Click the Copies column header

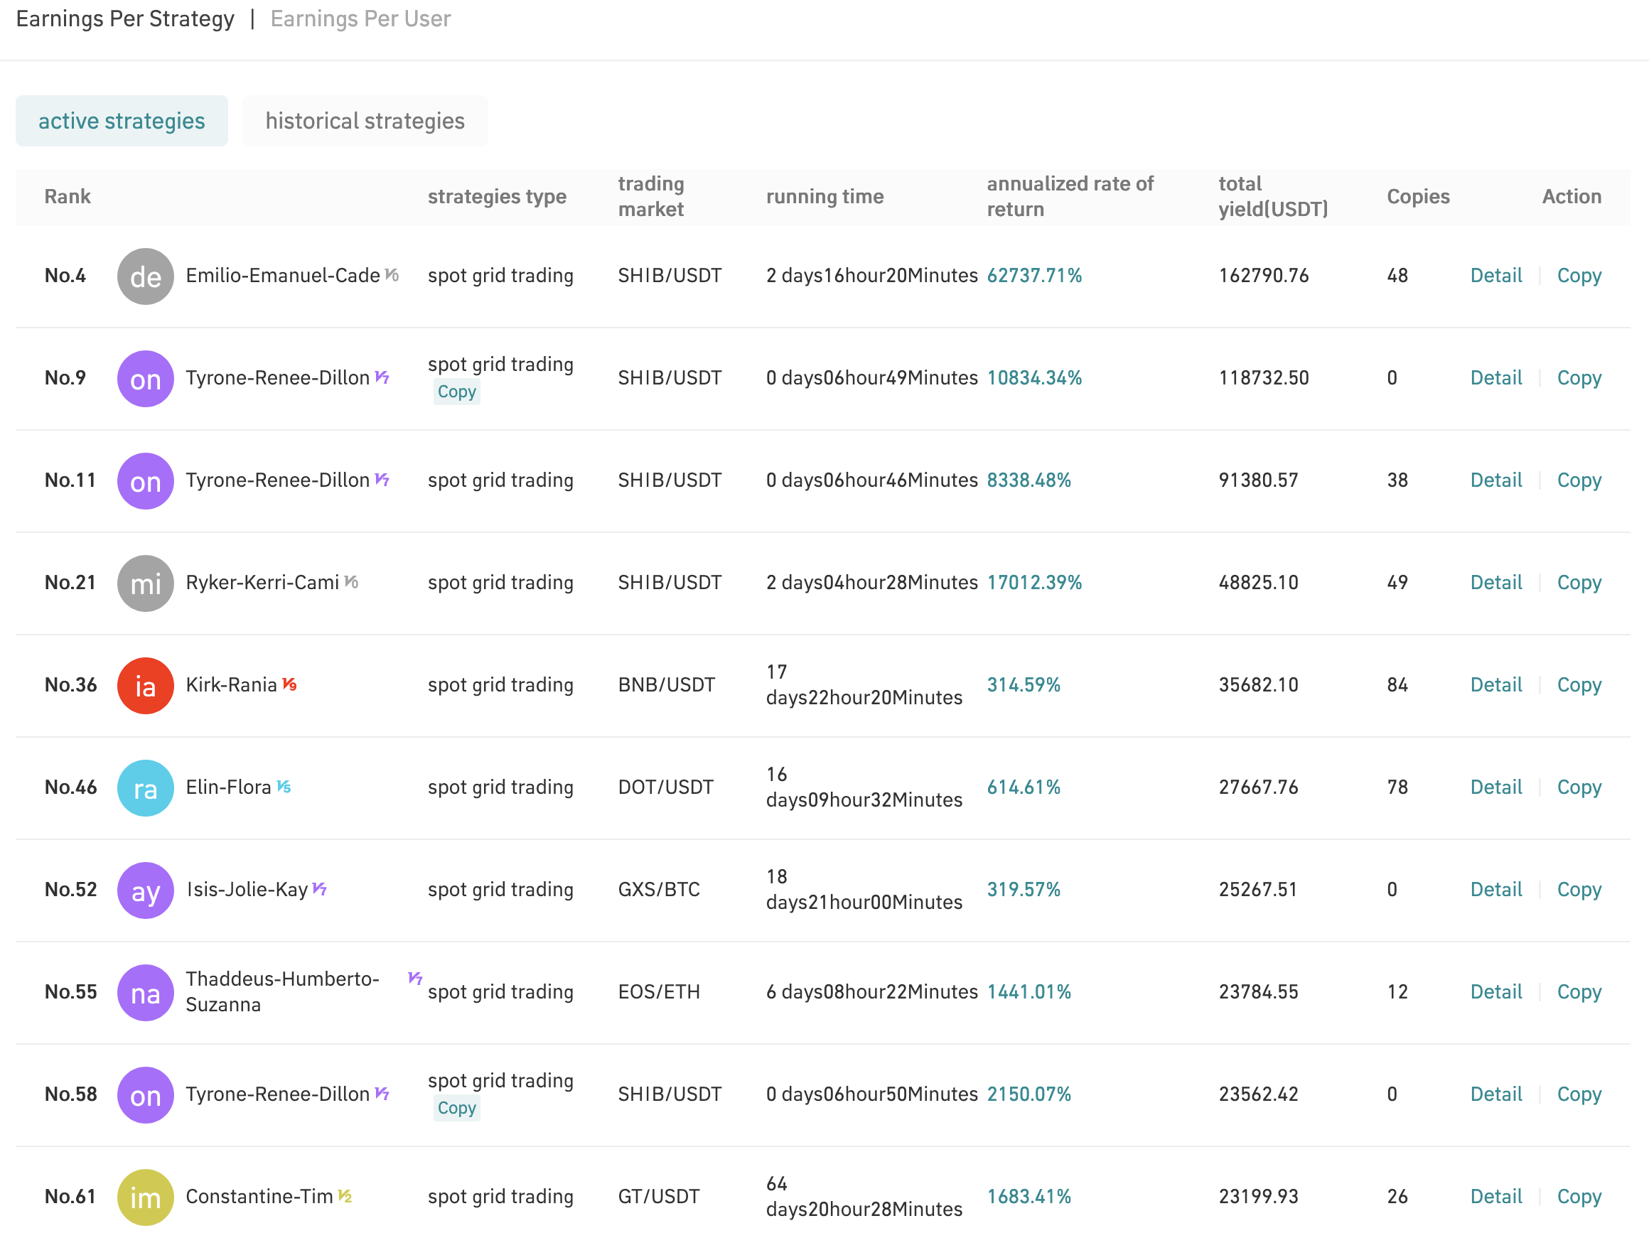pos(1417,197)
